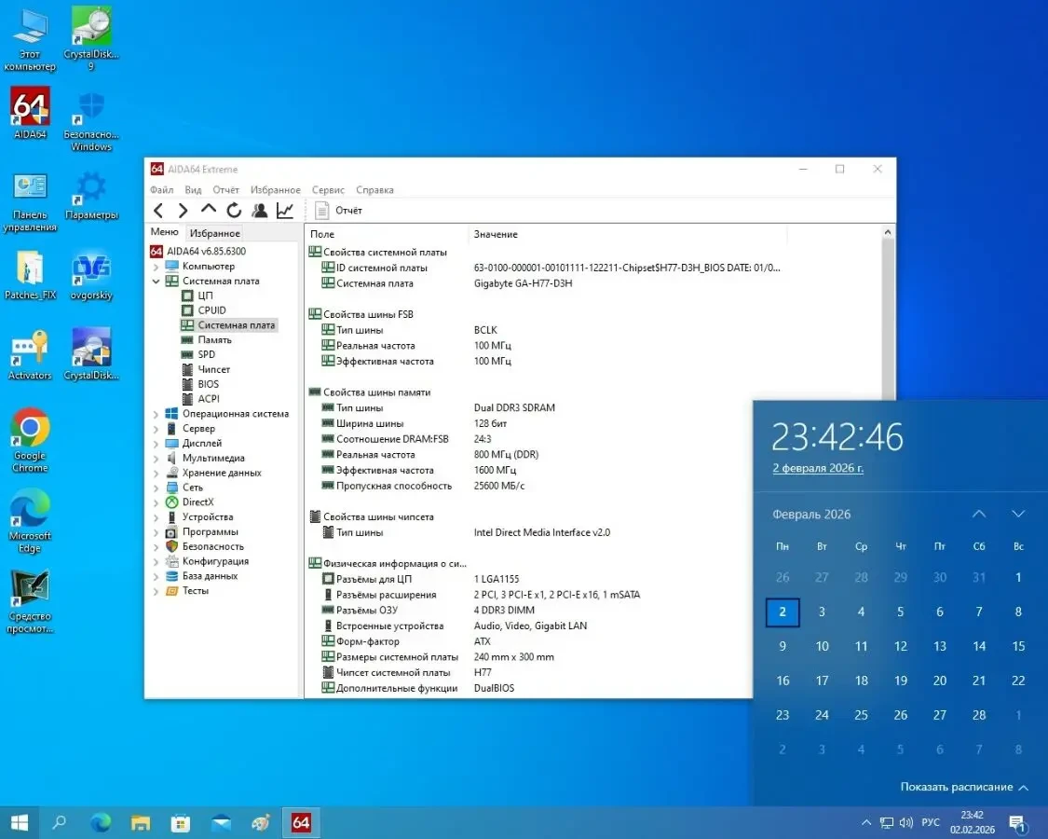The width and height of the screenshot is (1048, 839).
Task: Click the Поле column header
Action: [387, 234]
